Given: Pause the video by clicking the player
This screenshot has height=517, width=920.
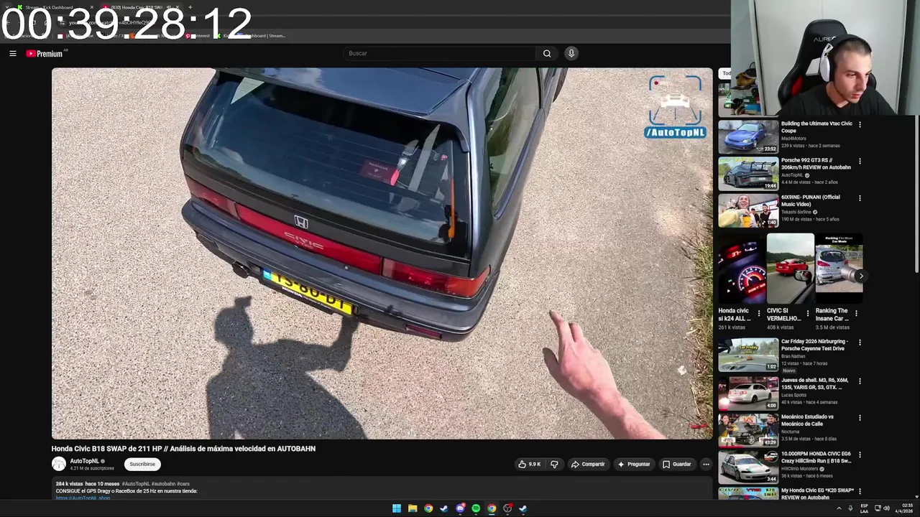Looking at the screenshot, I should [x=382, y=253].
